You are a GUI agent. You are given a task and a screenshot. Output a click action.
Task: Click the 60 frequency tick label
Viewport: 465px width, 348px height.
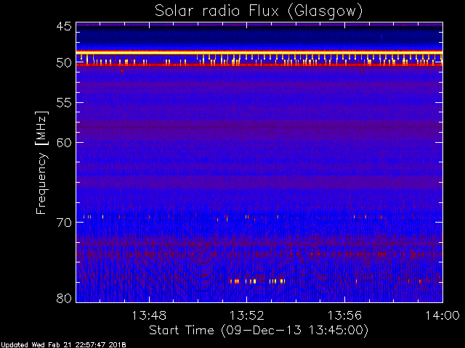tap(64, 143)
